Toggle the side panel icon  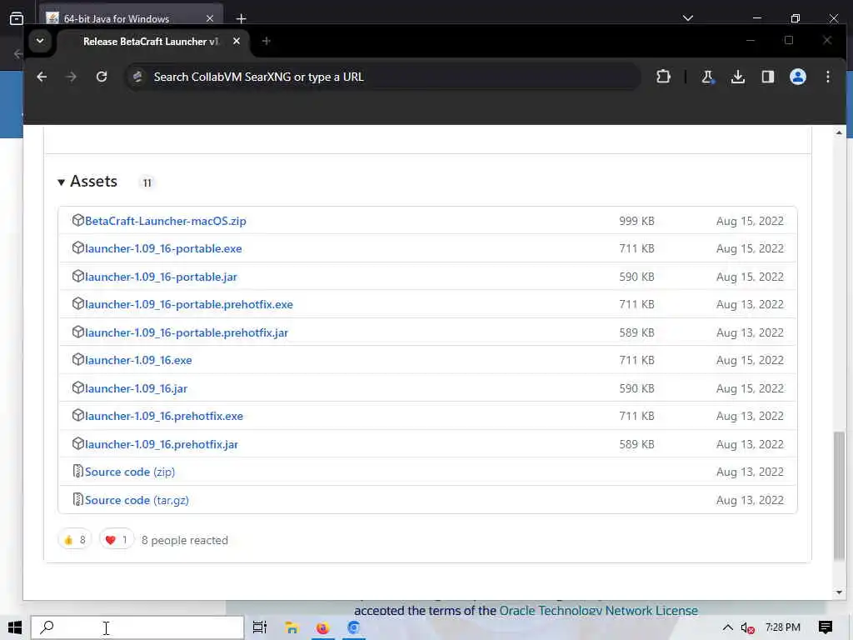click(767, 77)
